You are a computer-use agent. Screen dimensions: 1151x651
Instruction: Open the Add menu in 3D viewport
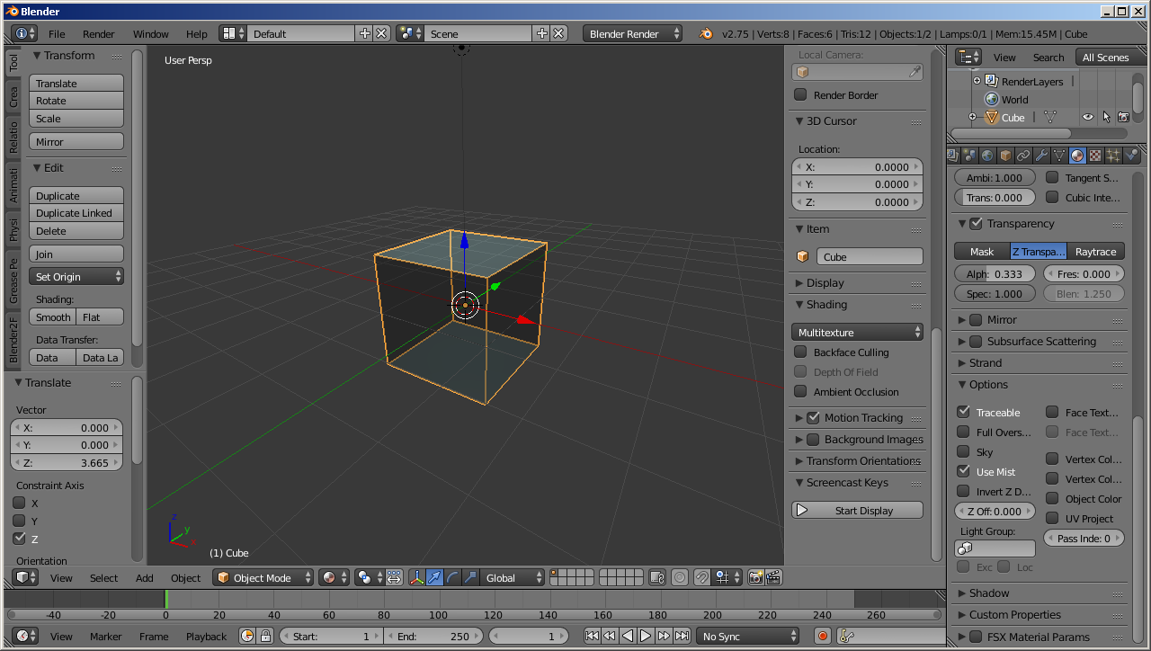(144, 577)
